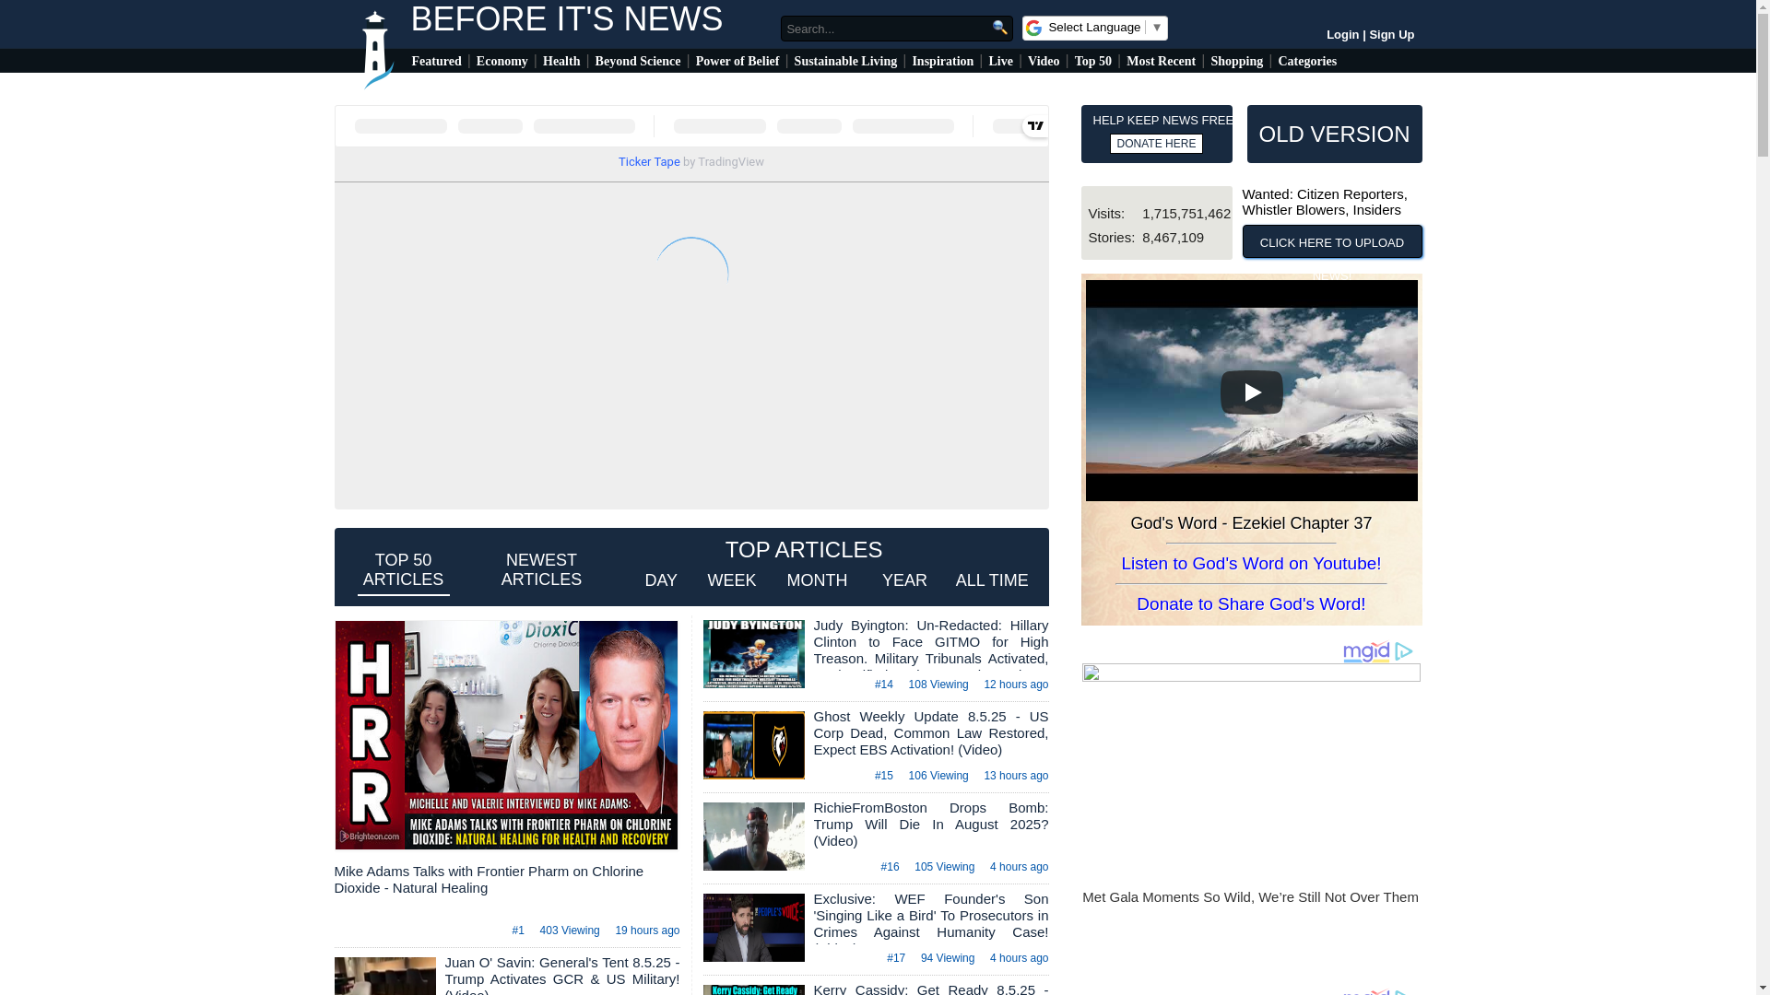1770x995 pixels.
Task: Click the search magnifier icon
Action: tap(1000, 28)
